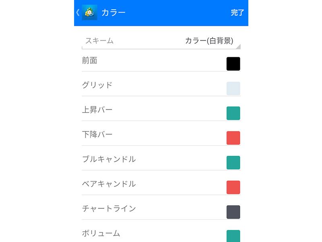This screenshot has width=322, height=242.
Task: Expand dropdown triangle beside カラー(白背景)
Action: 238,46
